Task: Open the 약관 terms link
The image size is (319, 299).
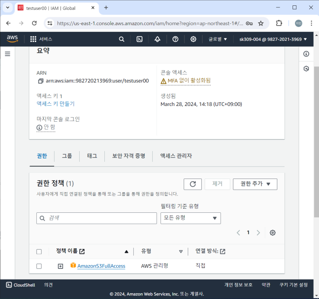Action: pyautogui.click(x=266, y=285)
